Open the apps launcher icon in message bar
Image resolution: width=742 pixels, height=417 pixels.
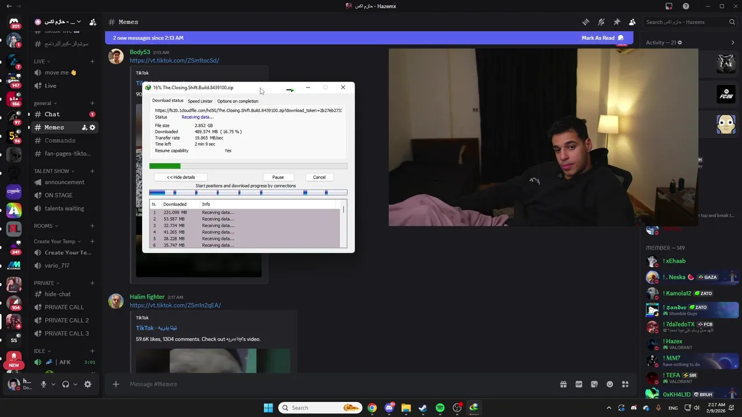coord(625,384)
